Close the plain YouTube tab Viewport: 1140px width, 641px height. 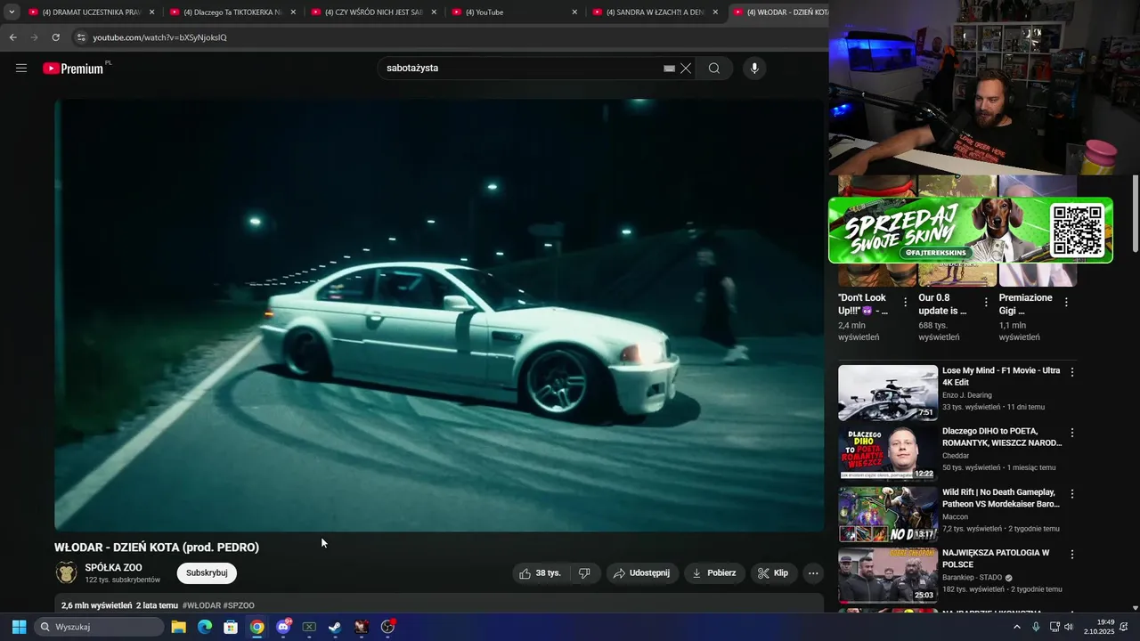coord(574,12)
